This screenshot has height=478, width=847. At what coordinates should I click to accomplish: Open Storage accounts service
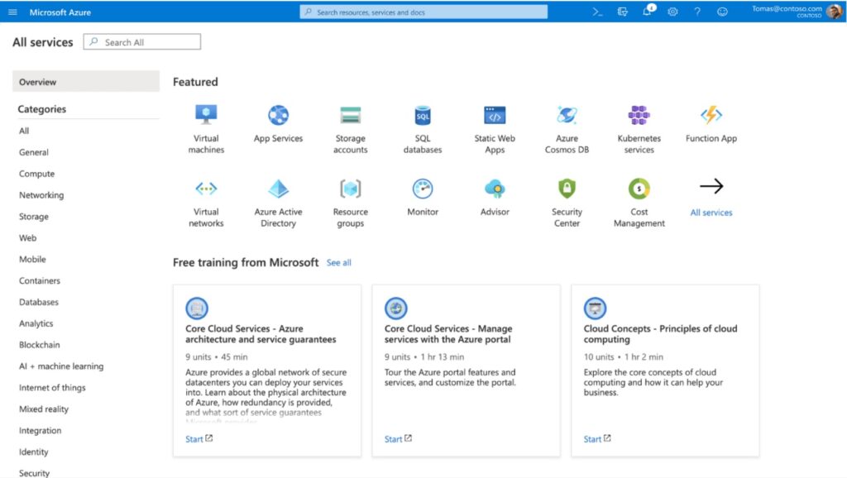pos(350,129)
